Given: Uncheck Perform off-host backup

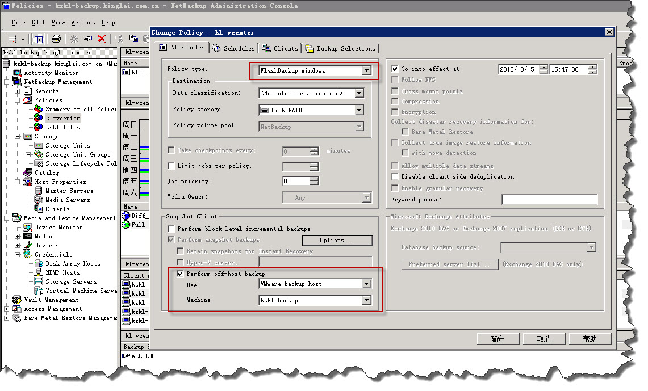Looking at the screenshot, I should (180, 274).
